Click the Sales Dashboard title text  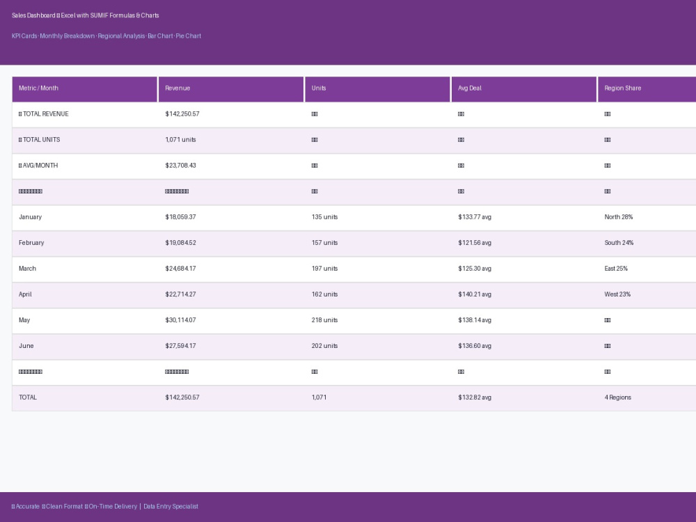[x=85, y=15]
